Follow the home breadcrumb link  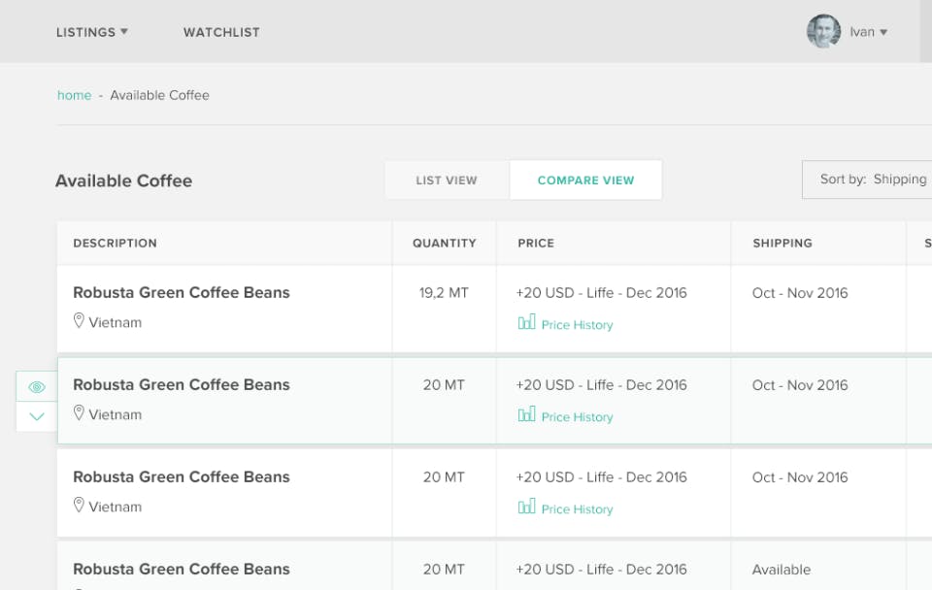pos(74,95)
